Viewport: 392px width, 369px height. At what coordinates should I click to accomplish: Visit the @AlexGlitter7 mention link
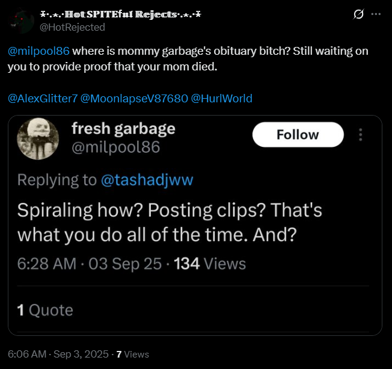coord(43,98)
